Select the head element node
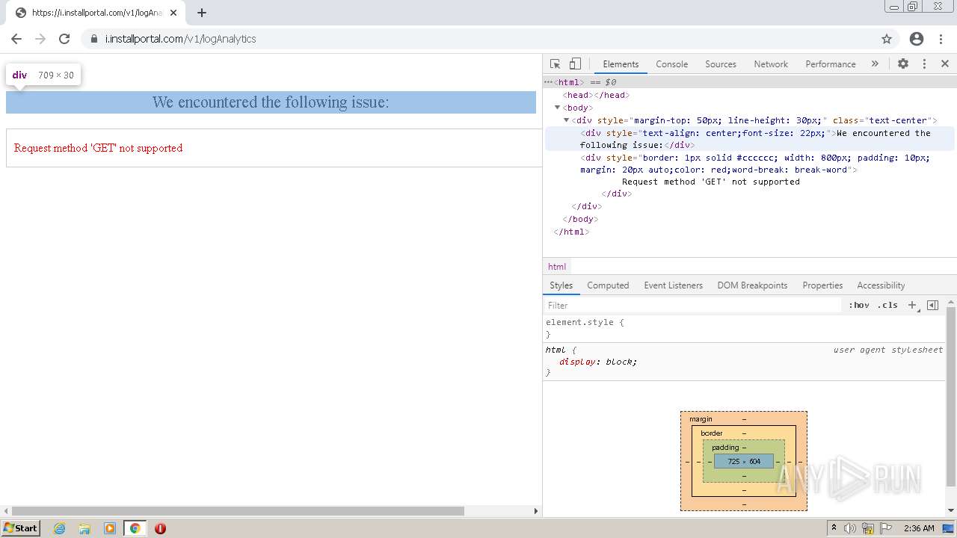Image resolution: width=957 pixels, height=538 pixels. pos(596,95)
